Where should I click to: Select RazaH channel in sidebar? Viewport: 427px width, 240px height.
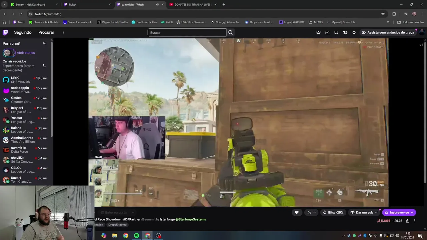tap(25, 180)
